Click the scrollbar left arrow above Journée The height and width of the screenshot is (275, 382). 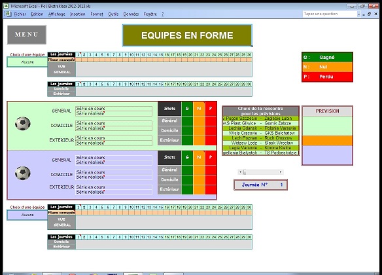(241, 172)
